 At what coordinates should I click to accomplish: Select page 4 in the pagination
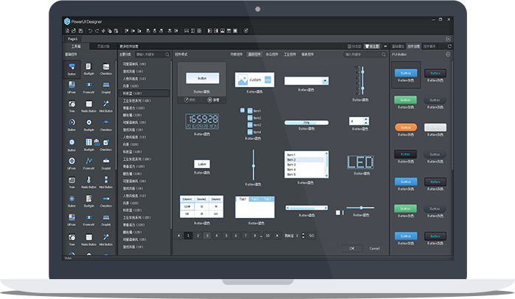click(x=216, y=236)
